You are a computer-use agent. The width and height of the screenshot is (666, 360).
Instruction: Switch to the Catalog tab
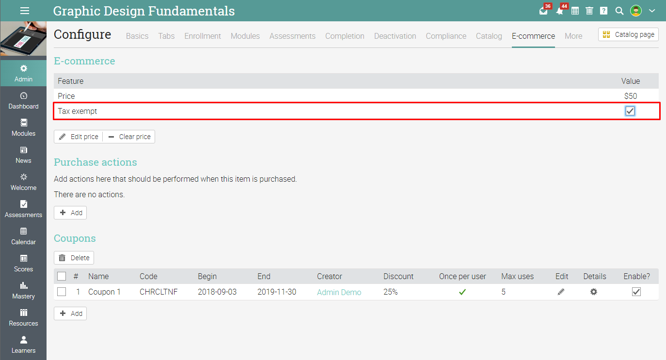pyautogui.click(x=489, y=36)
